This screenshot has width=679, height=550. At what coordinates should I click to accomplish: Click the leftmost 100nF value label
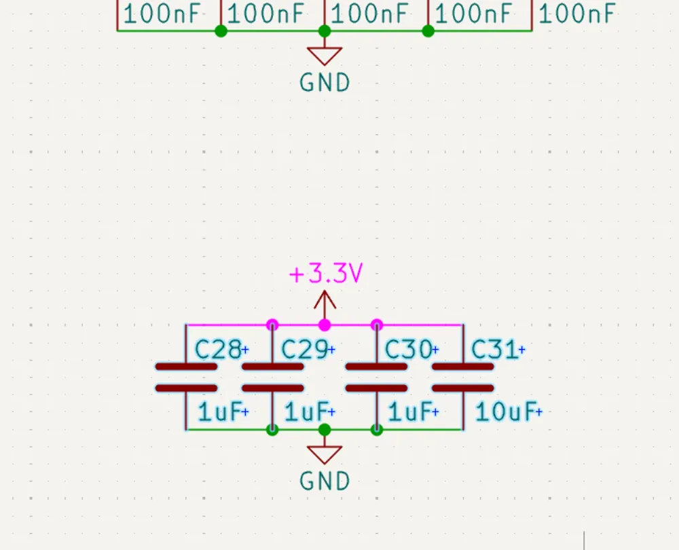pos(162,14)
